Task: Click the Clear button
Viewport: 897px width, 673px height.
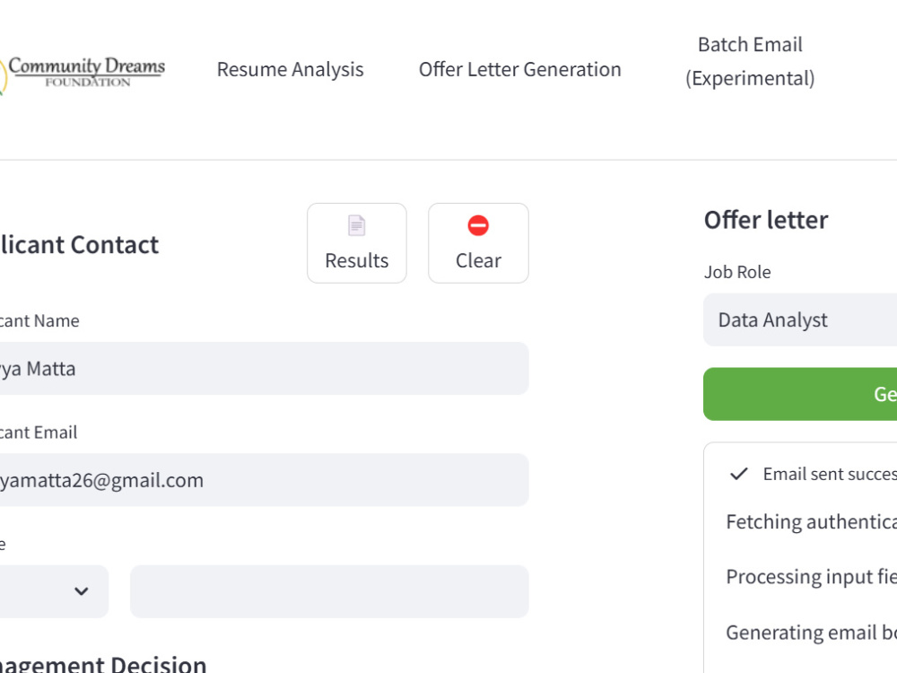Action: [478, 243]
